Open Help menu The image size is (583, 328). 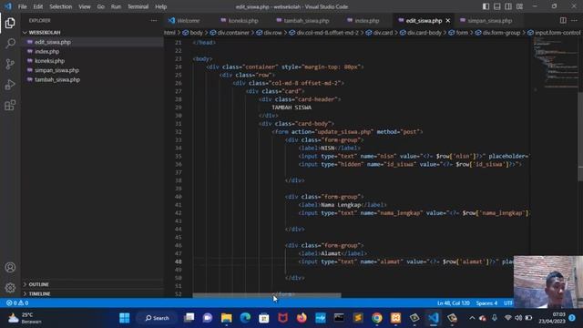160,6
